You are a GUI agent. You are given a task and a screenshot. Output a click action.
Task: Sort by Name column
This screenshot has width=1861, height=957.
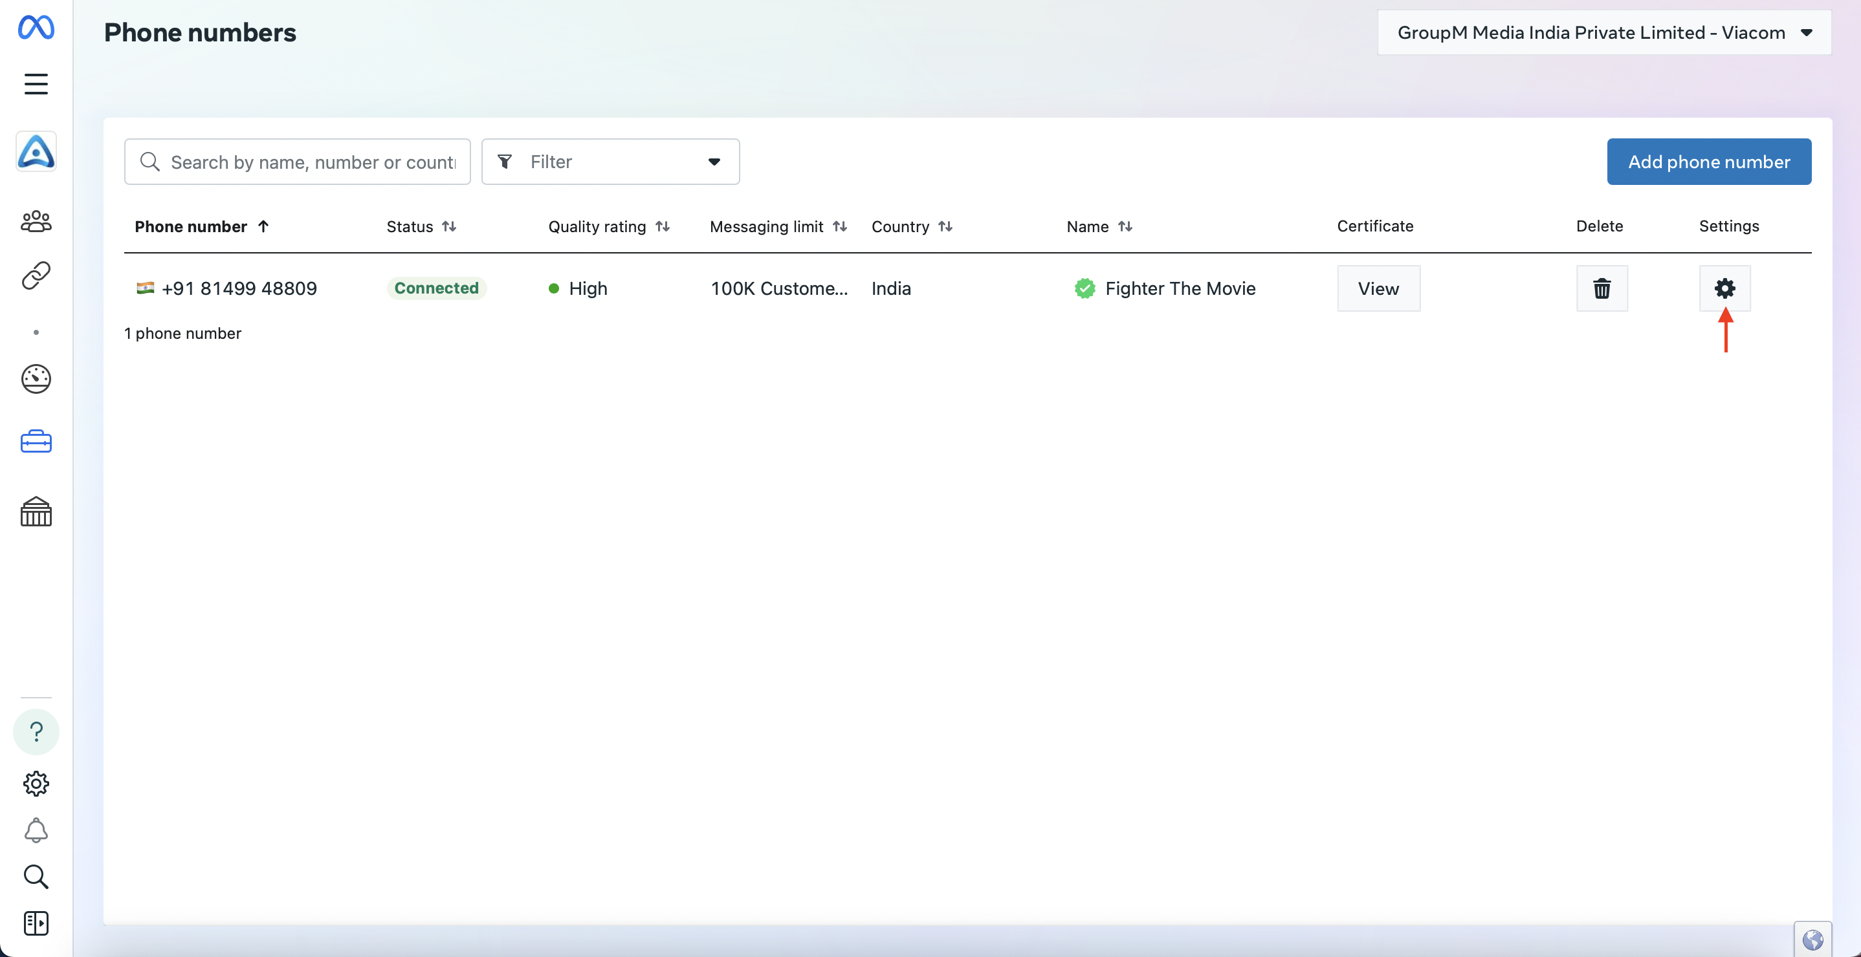(1125, 226)
